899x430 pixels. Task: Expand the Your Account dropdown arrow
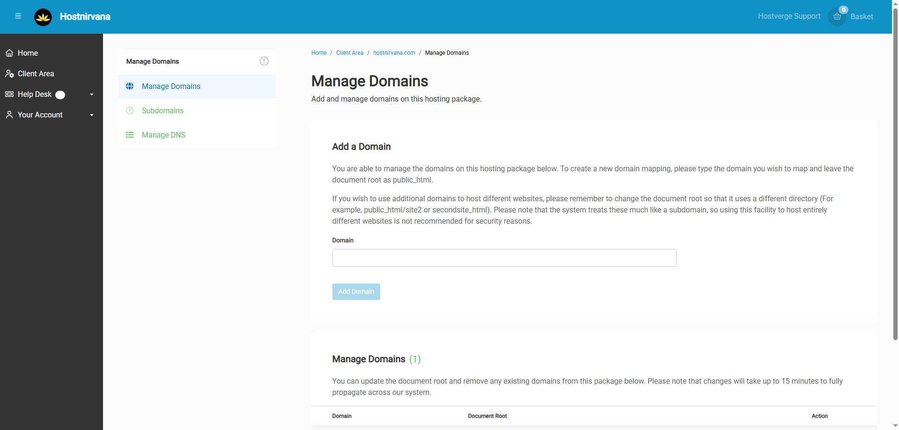[92, 115]
